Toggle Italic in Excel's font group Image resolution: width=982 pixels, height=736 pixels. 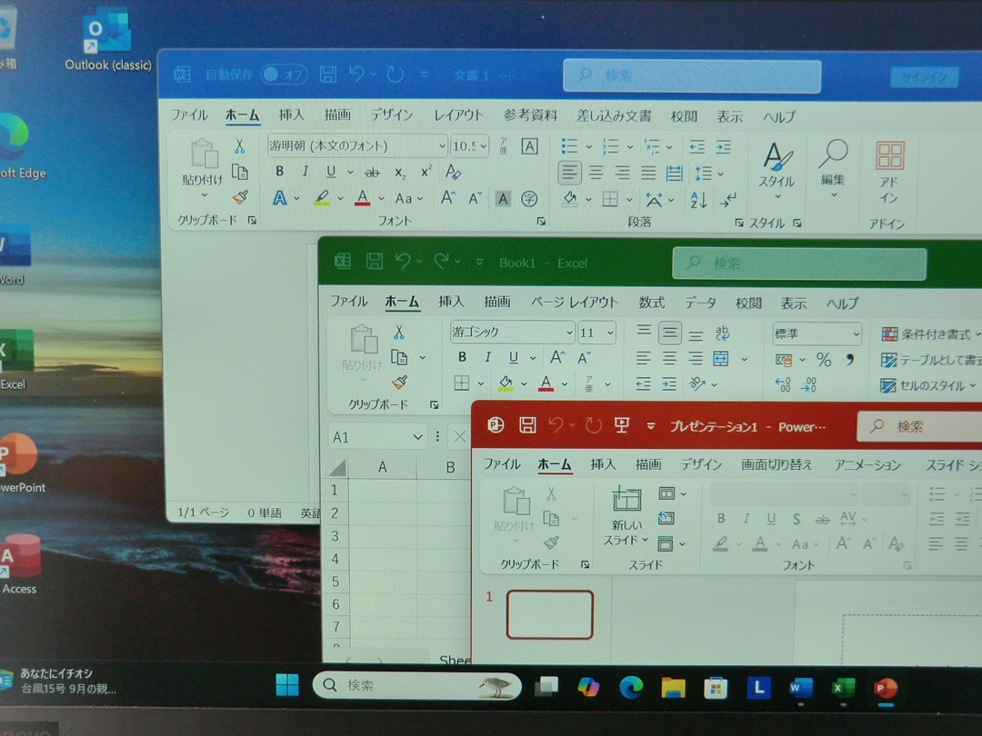tap(488, 357)
